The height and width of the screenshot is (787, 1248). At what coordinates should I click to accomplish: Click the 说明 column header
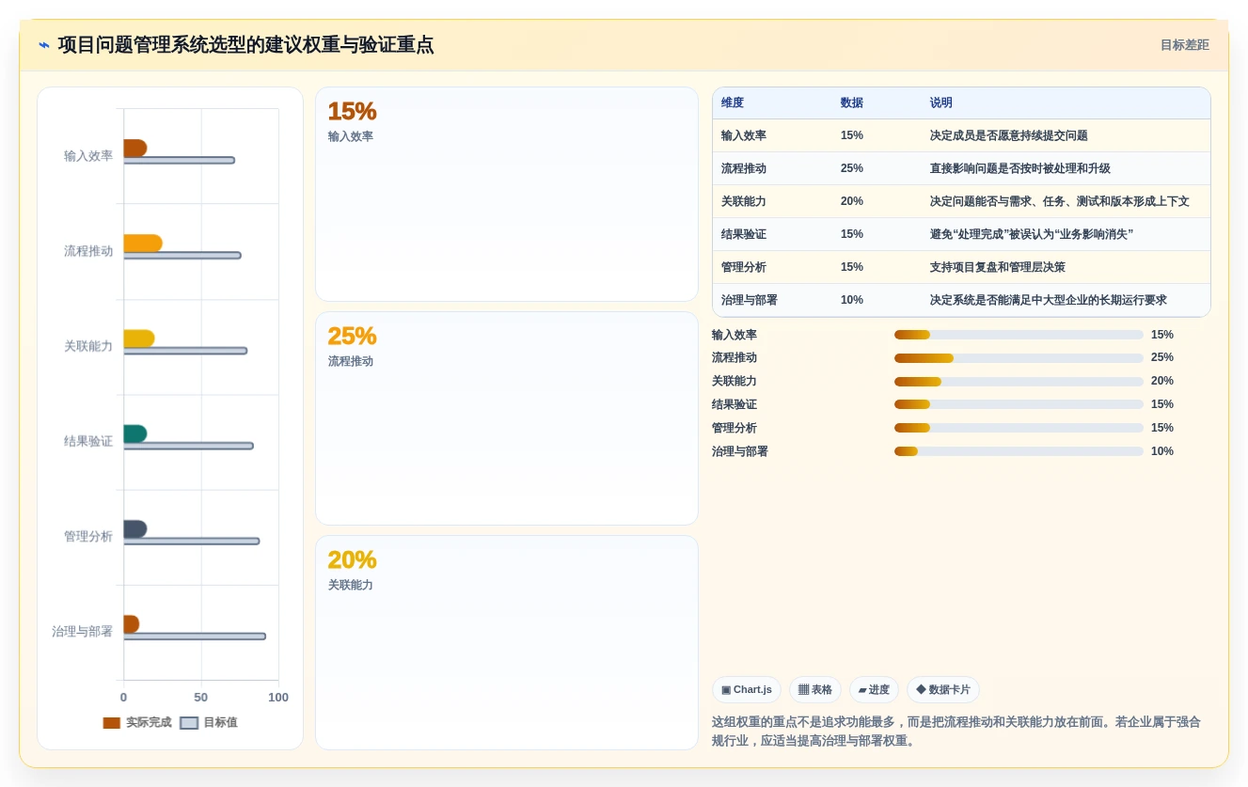coord(941,102)
